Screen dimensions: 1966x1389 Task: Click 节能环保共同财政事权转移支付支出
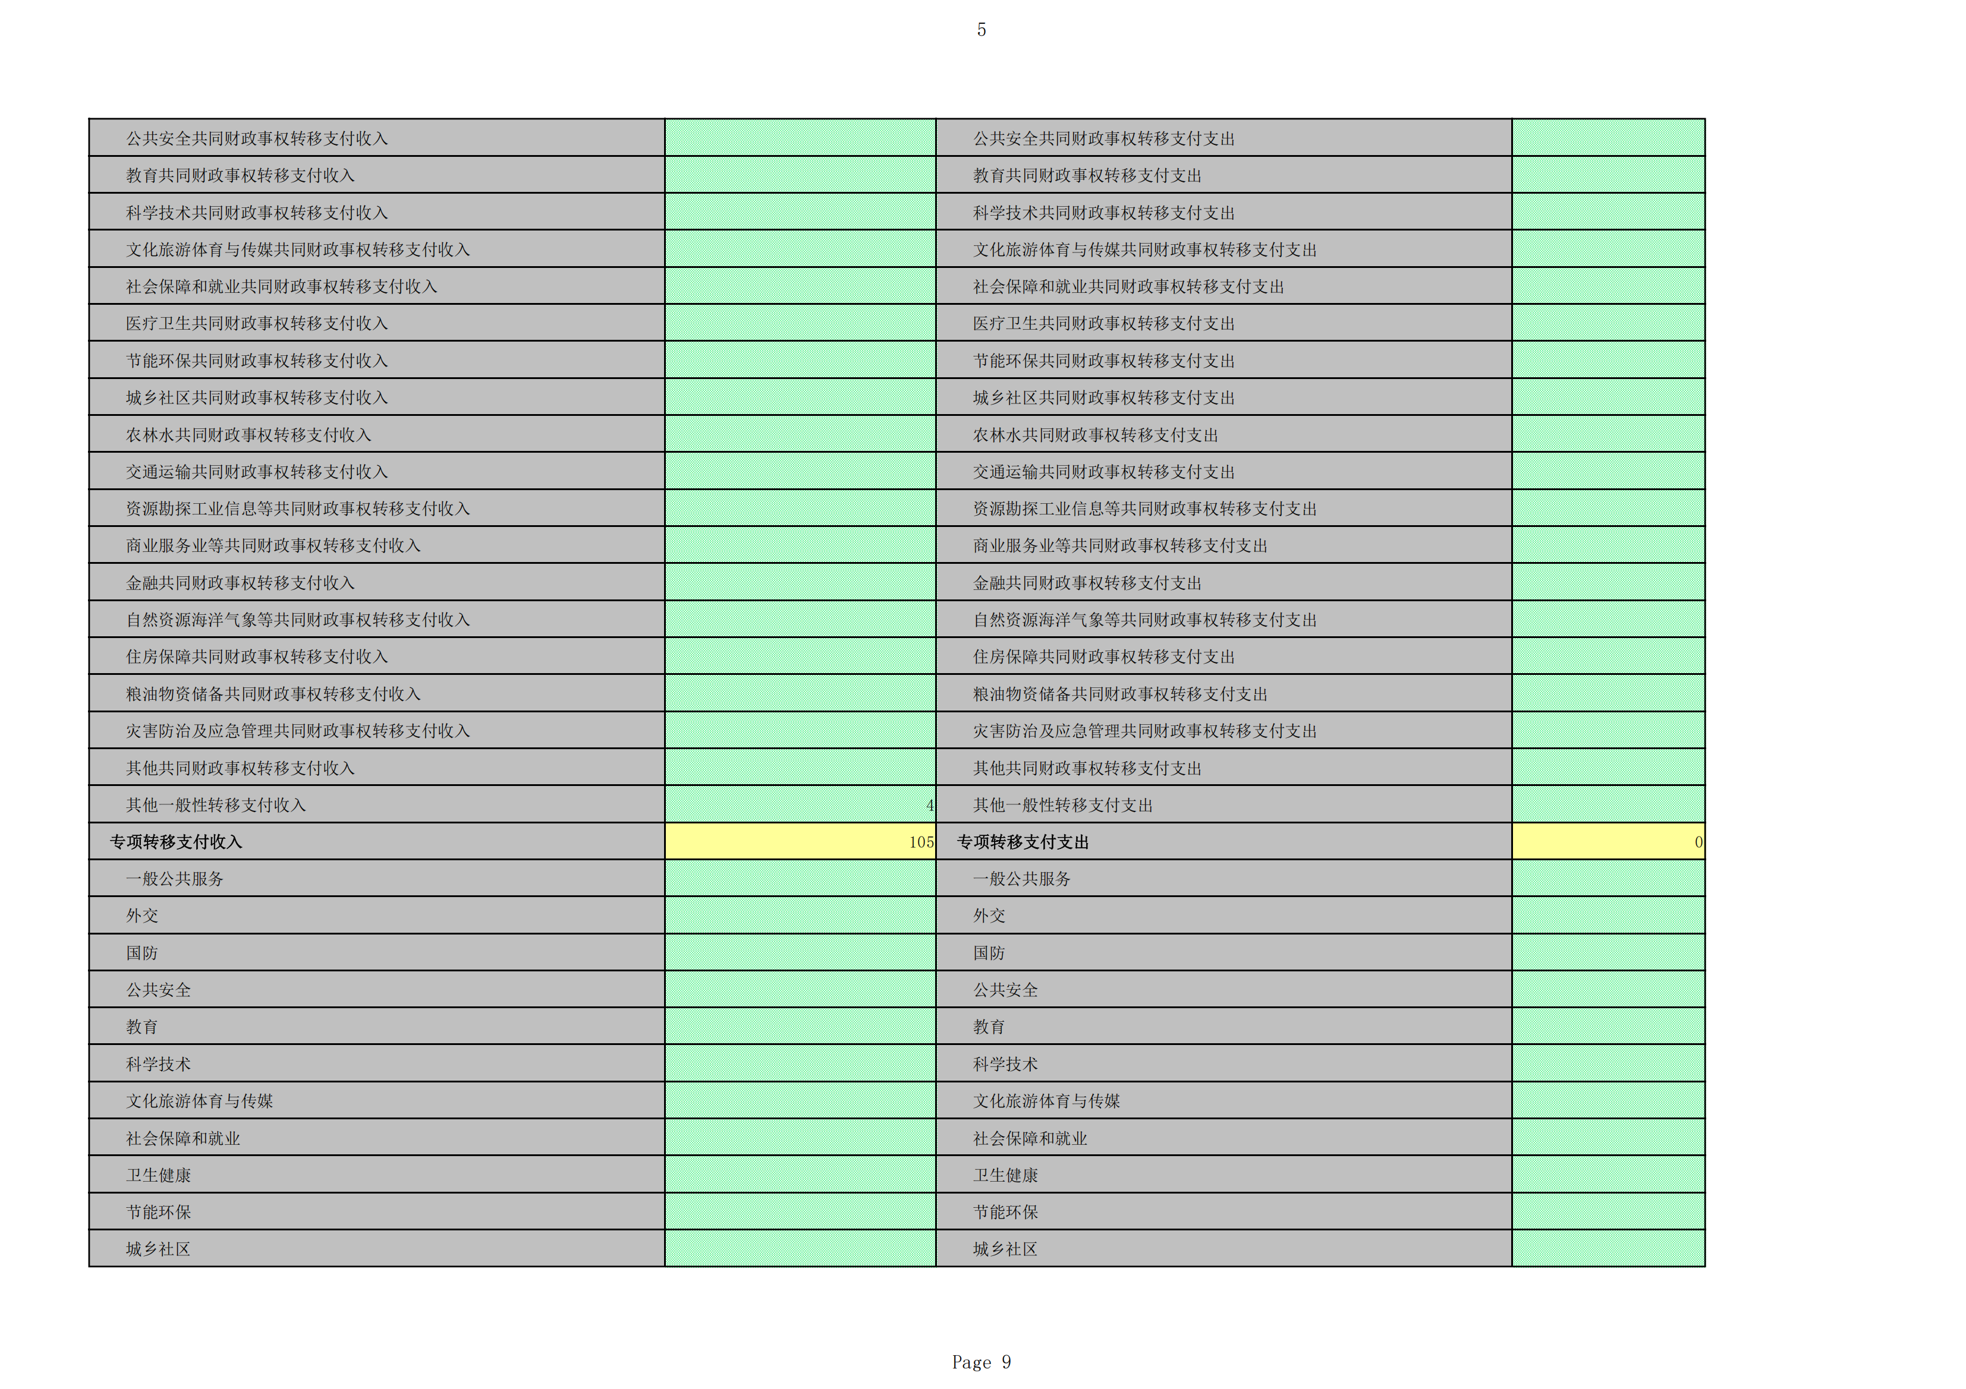coord(1104,361)
